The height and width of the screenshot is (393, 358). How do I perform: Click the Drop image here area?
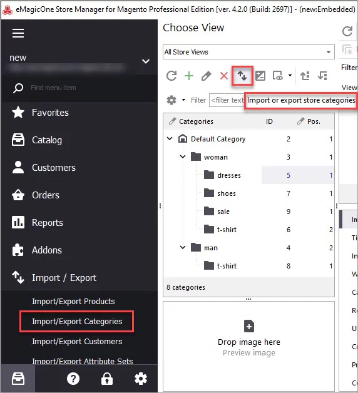click(x=248, y=341)
